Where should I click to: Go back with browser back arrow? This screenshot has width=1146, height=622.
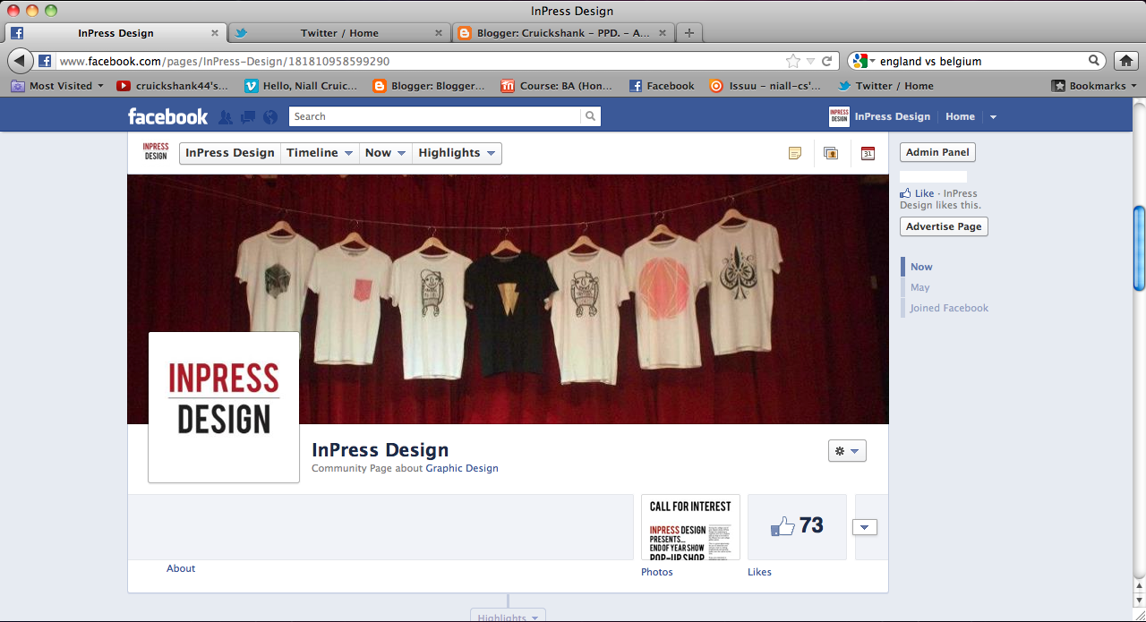(x=20, y=62)
